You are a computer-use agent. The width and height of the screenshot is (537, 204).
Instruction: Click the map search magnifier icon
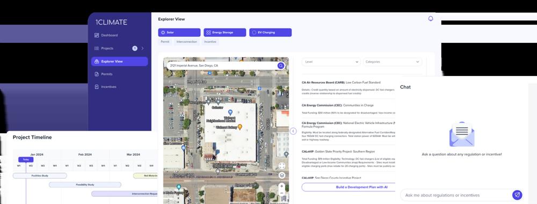pos(281,66)
